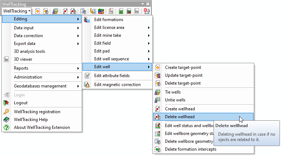This screenshot has width=281, height=156.
Task: Click Delete target-point icon in toolbar
Action: tap(46, 11)
